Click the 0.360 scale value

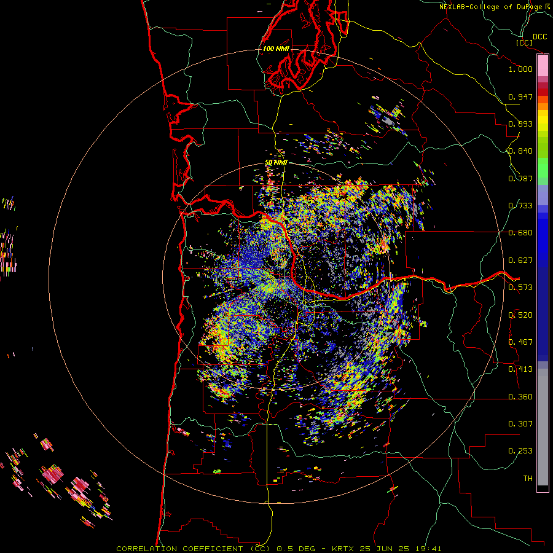[520, 397]
